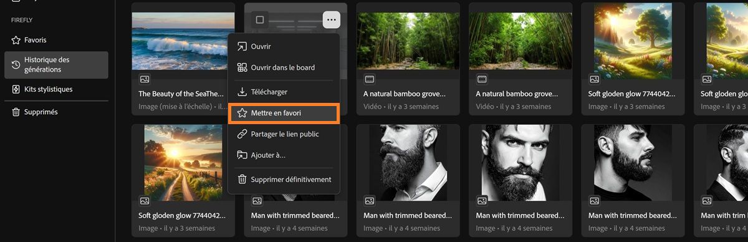Viewport: 748px width, 242px height.
Task: Click the open-arrow icon next to Ouvrir
Action: click(x=242, y=46)
